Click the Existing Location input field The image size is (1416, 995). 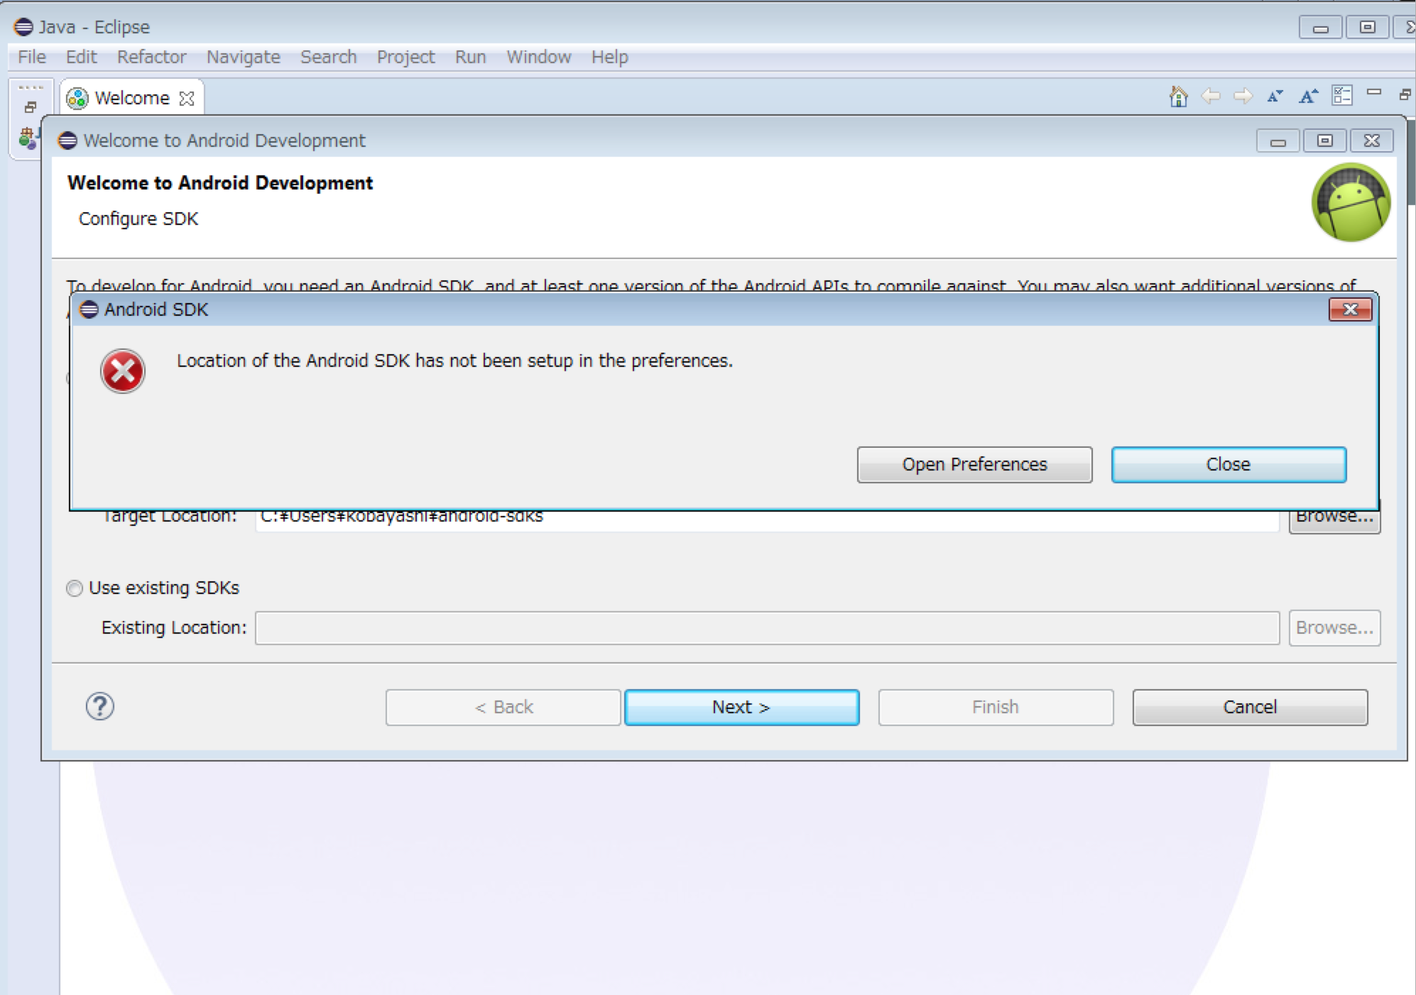tap(767, 628)
